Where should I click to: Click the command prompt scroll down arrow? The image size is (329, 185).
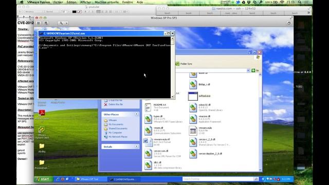pos(173,97)
